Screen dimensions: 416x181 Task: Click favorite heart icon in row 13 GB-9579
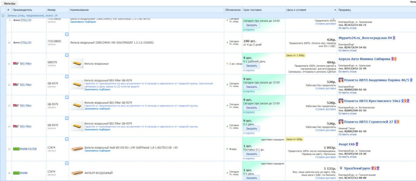pos(67,97)
